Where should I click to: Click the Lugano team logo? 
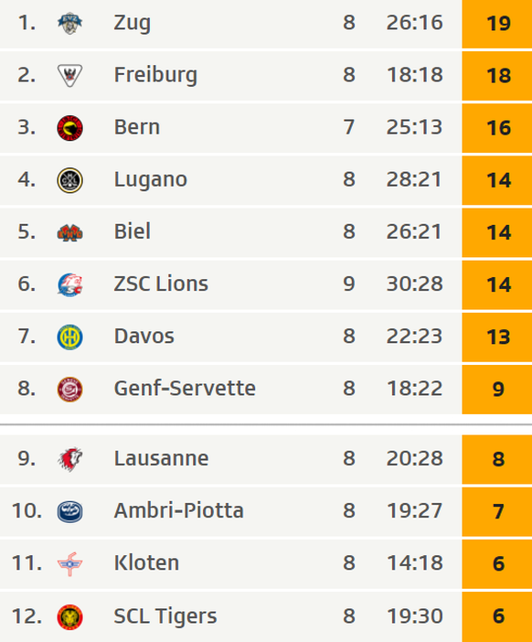coord(69,180)
